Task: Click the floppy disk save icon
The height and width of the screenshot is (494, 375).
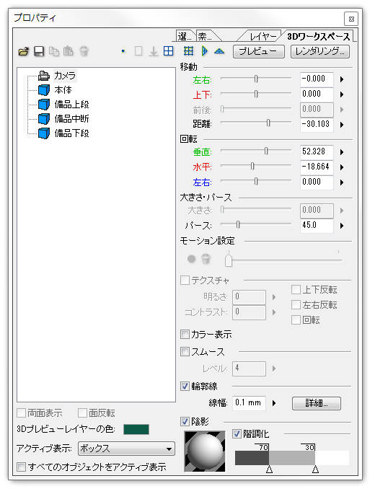Action: click(39, 51)
